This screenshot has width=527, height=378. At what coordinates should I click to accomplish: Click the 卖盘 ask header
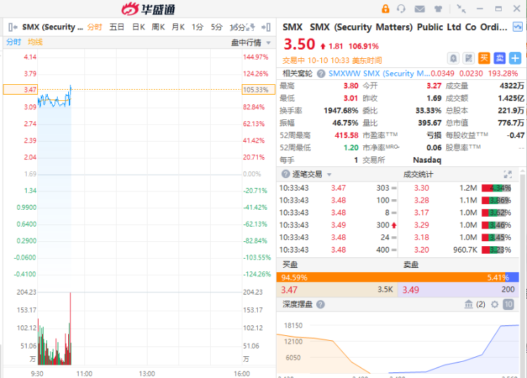coord(411,264)
